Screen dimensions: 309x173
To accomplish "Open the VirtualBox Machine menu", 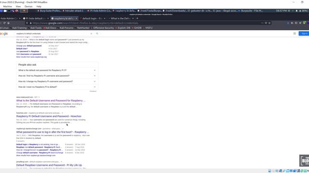I will tap(8, 6).
